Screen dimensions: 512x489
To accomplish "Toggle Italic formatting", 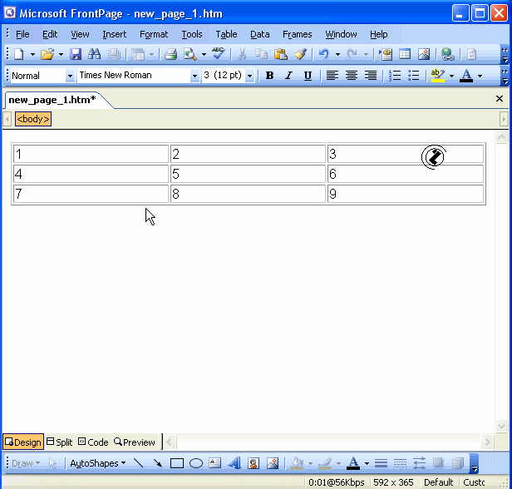I will [288, 76].
